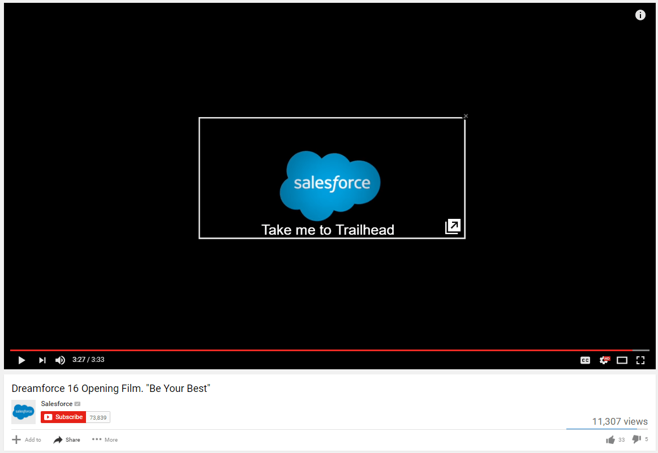Viewport: 658px width, 453px height.
Task: Expand the Share options
Action: tap(66, 439)
